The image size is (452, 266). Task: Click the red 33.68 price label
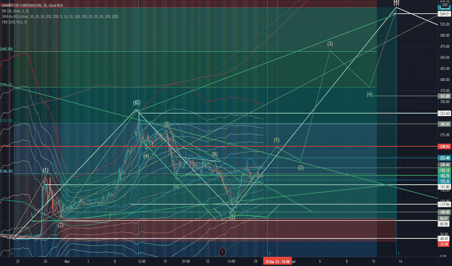coord(444,244)
